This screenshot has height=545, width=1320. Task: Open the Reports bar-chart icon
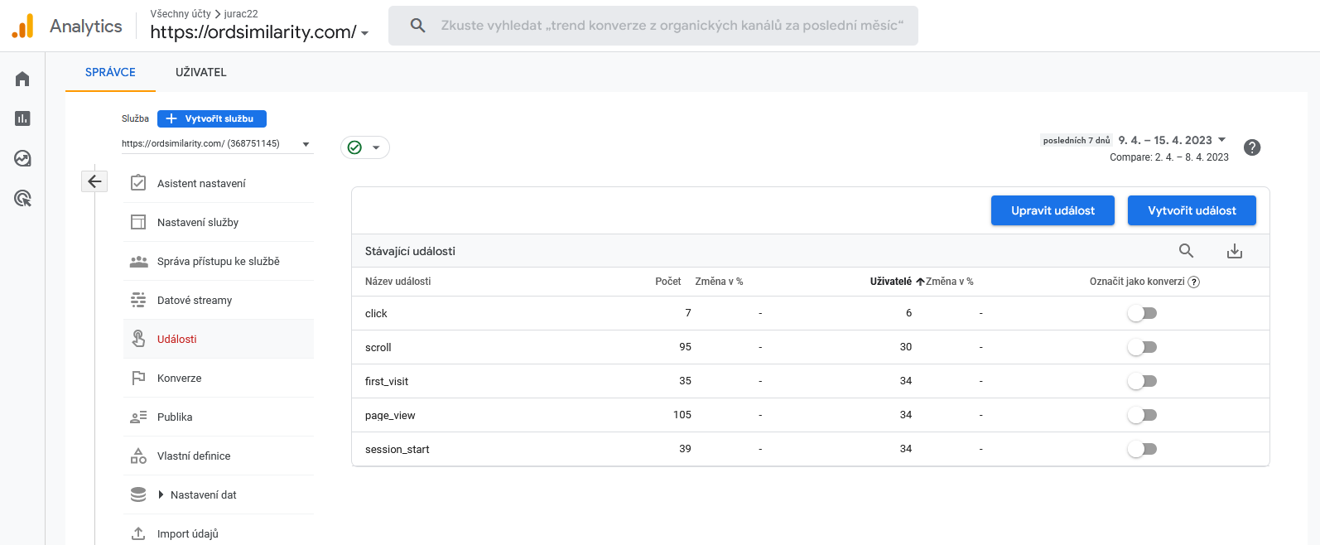click(x=22, y=118)
